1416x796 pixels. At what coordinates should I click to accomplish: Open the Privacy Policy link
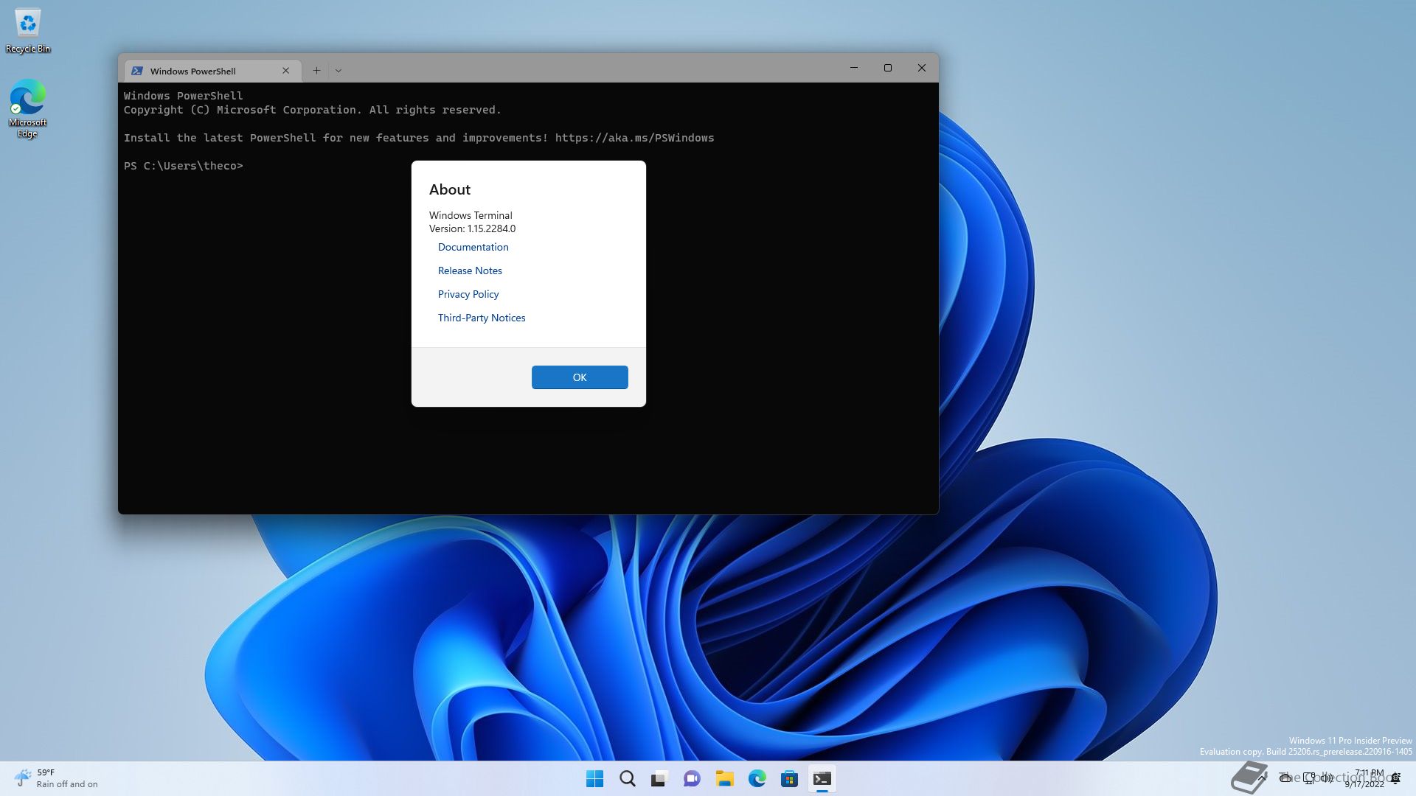(x=468, y=294)
